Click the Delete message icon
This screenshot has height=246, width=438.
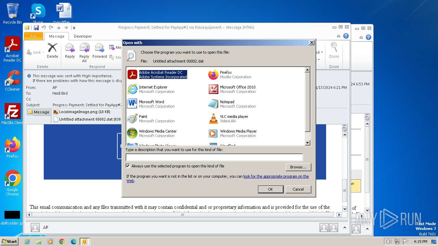click(x=52, y=51)
